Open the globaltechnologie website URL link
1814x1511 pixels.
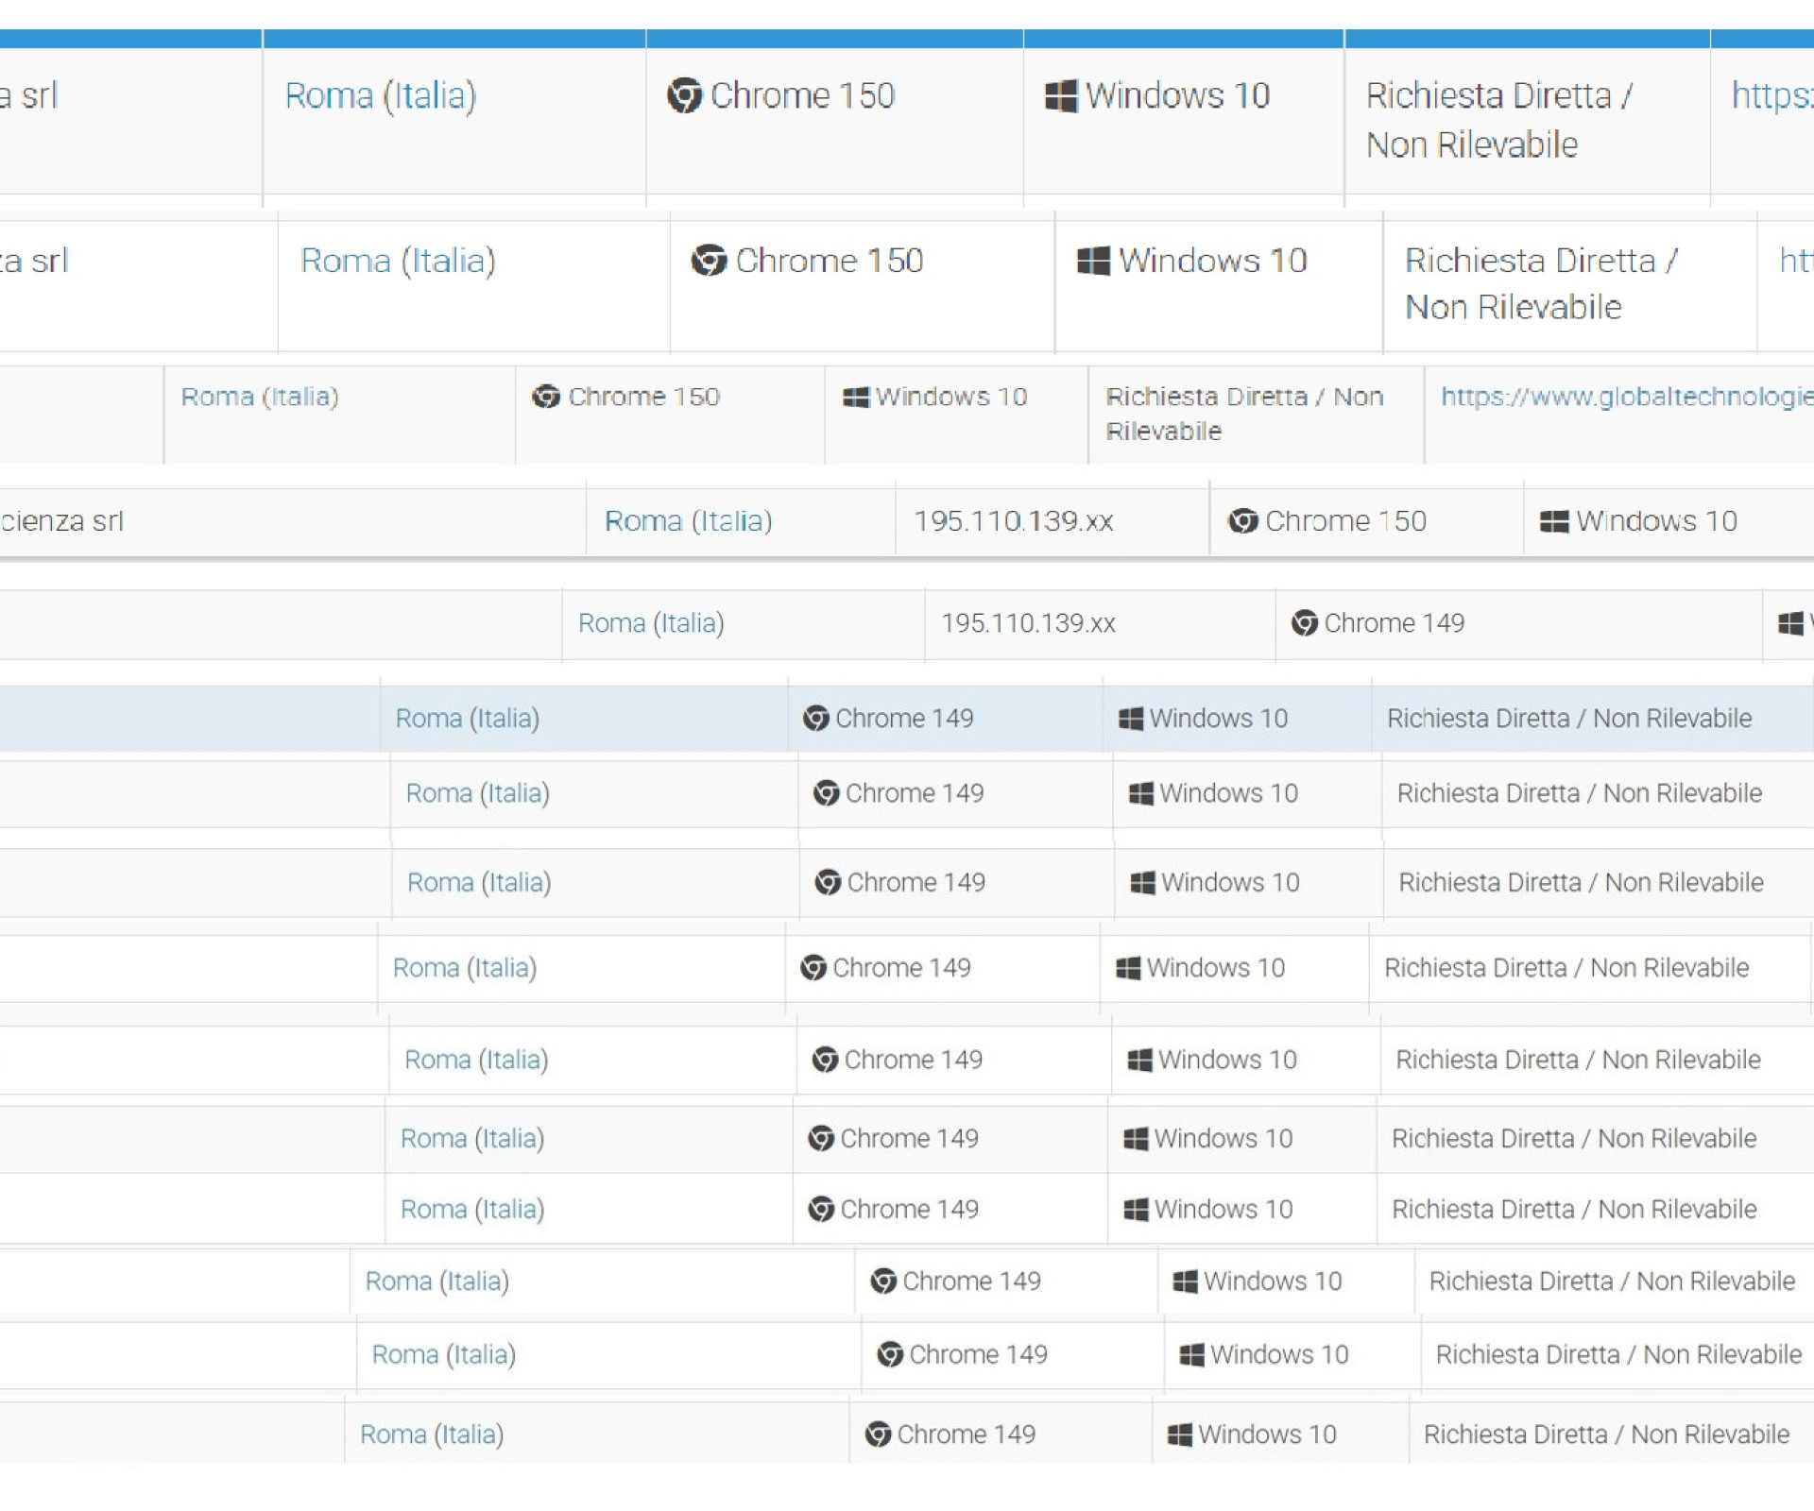coord(1627,397)
